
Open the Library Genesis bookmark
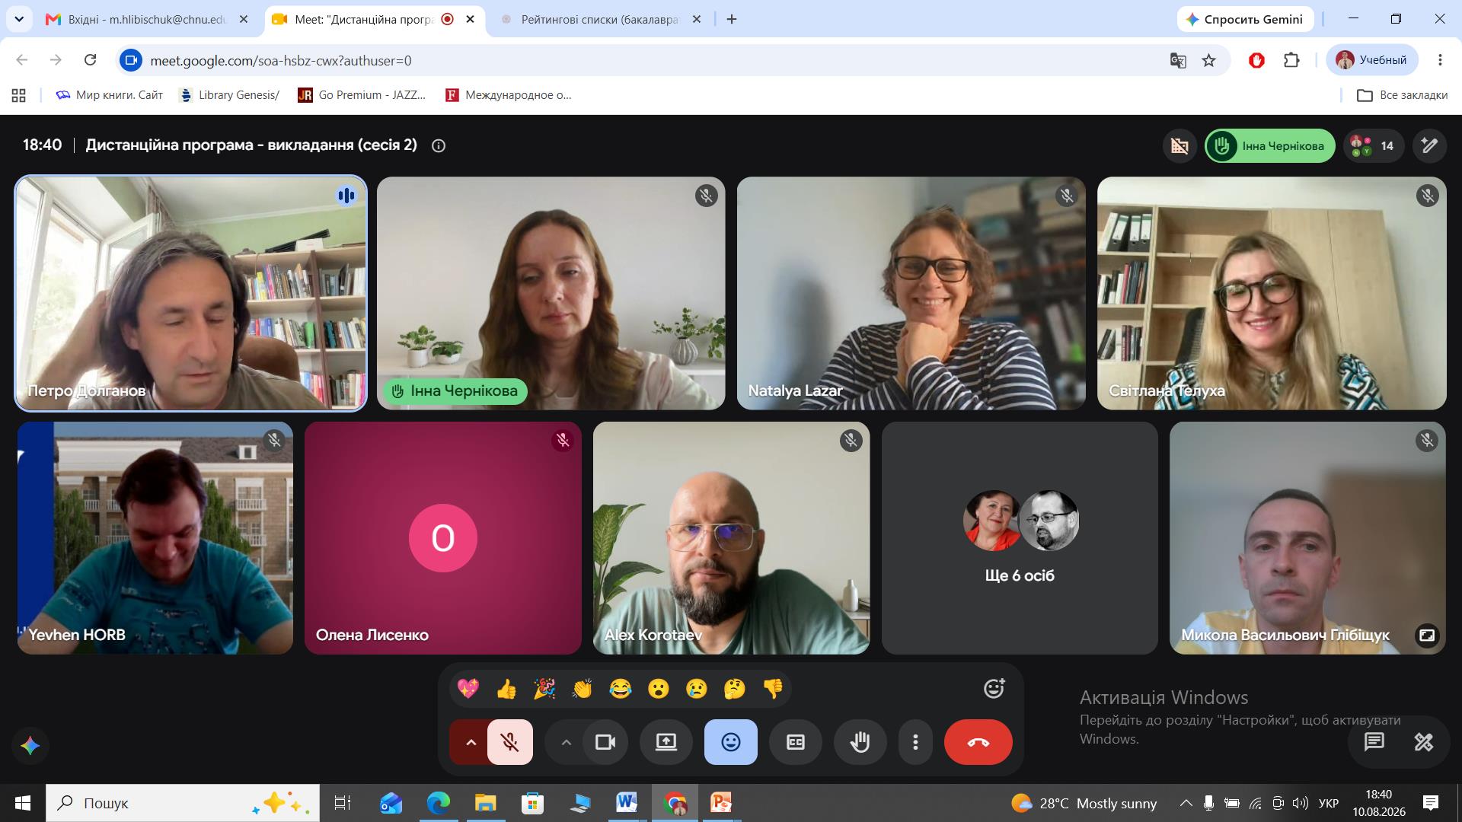click(228, 95)
